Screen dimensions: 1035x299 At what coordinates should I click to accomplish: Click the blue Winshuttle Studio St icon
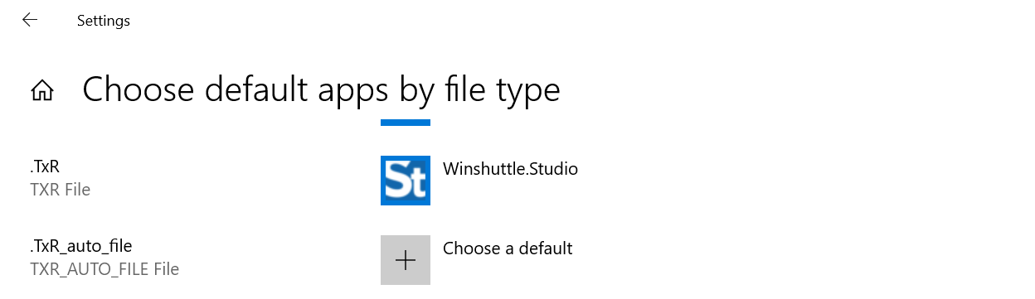(x=406, y=181)
